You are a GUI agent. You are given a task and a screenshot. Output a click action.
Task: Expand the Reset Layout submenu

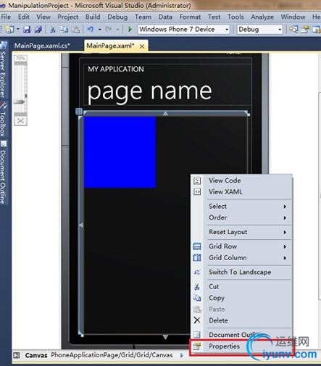(x=242, y=232)
